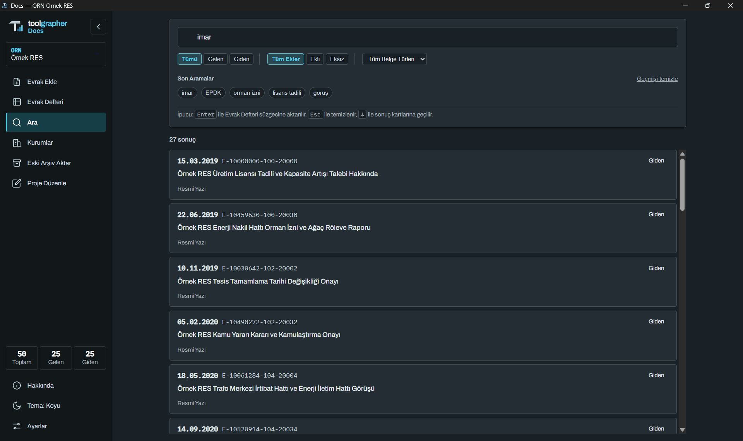
Task: Click the results scrollbar thumb
Action: 682,185
